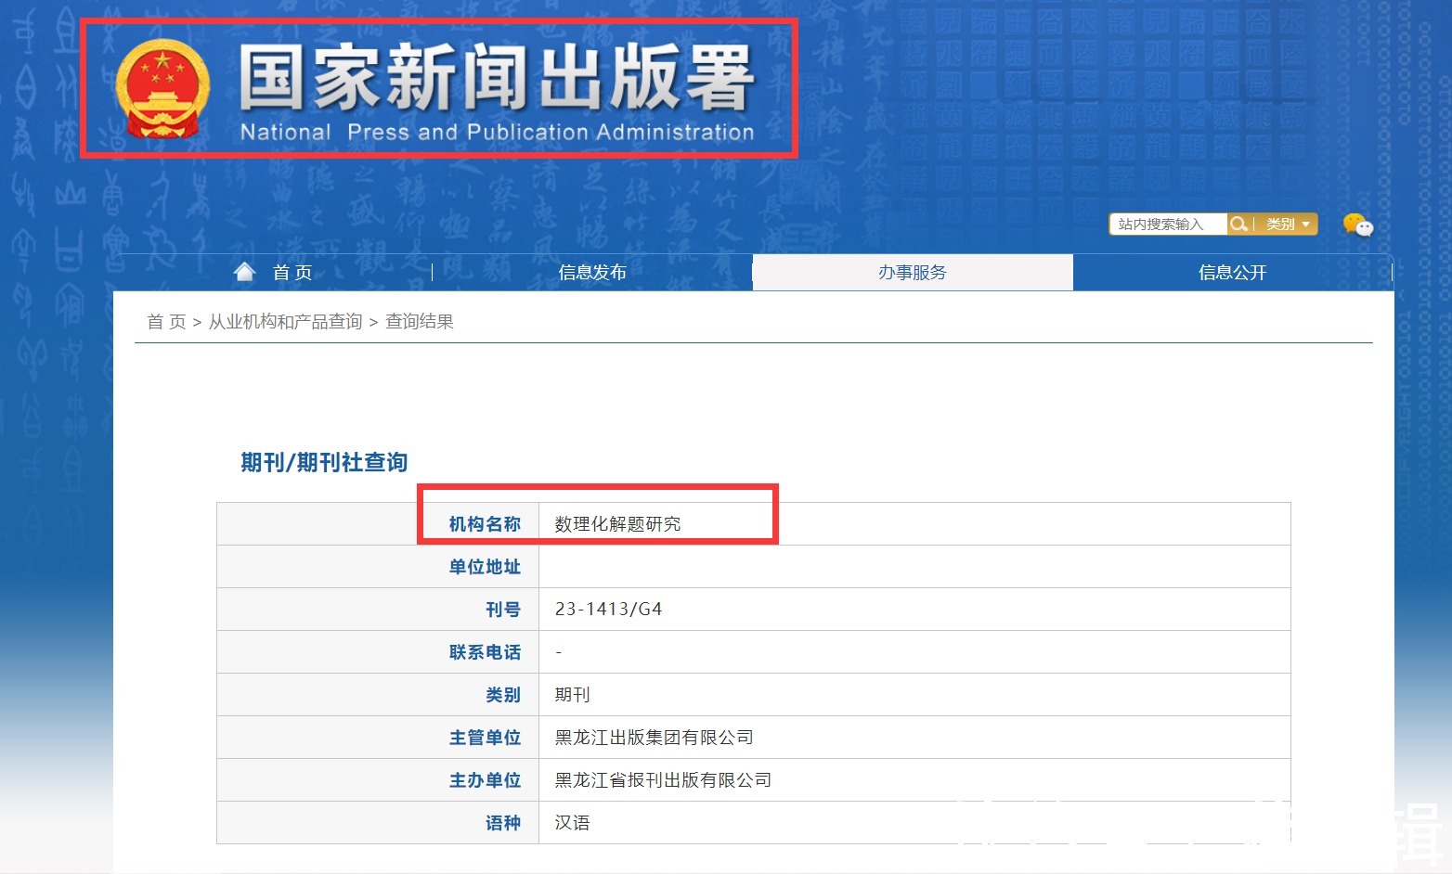Select the 办事服务 navigation tab

(912, 273)
